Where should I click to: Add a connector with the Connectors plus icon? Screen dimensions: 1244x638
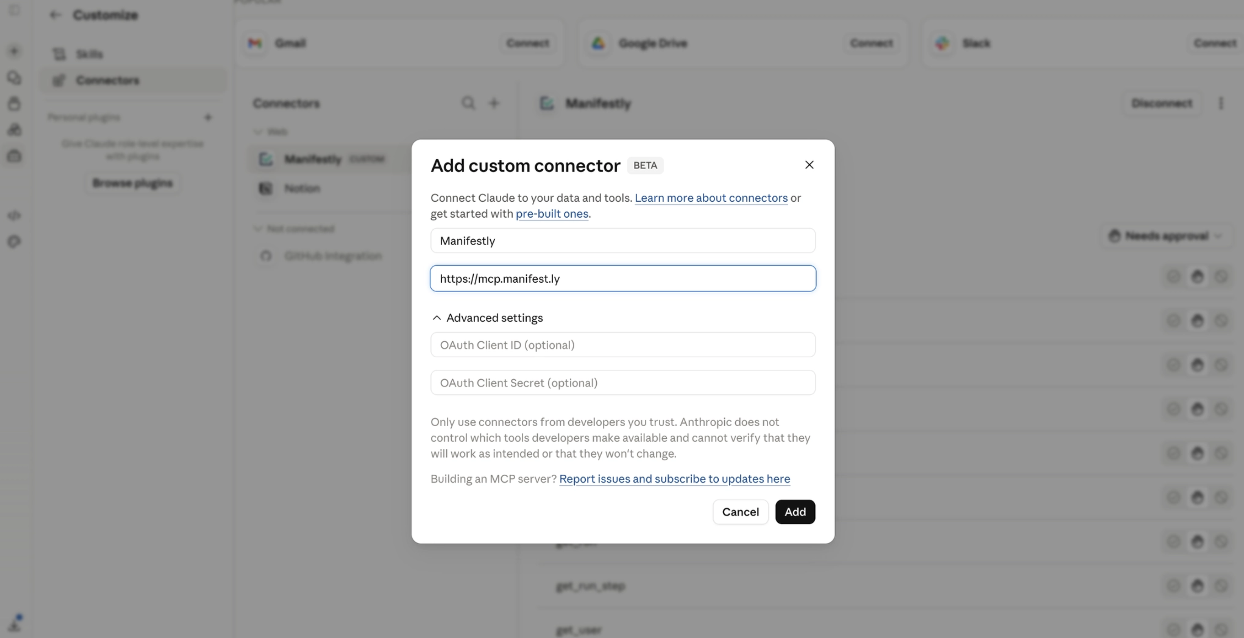tap(494, 103)
